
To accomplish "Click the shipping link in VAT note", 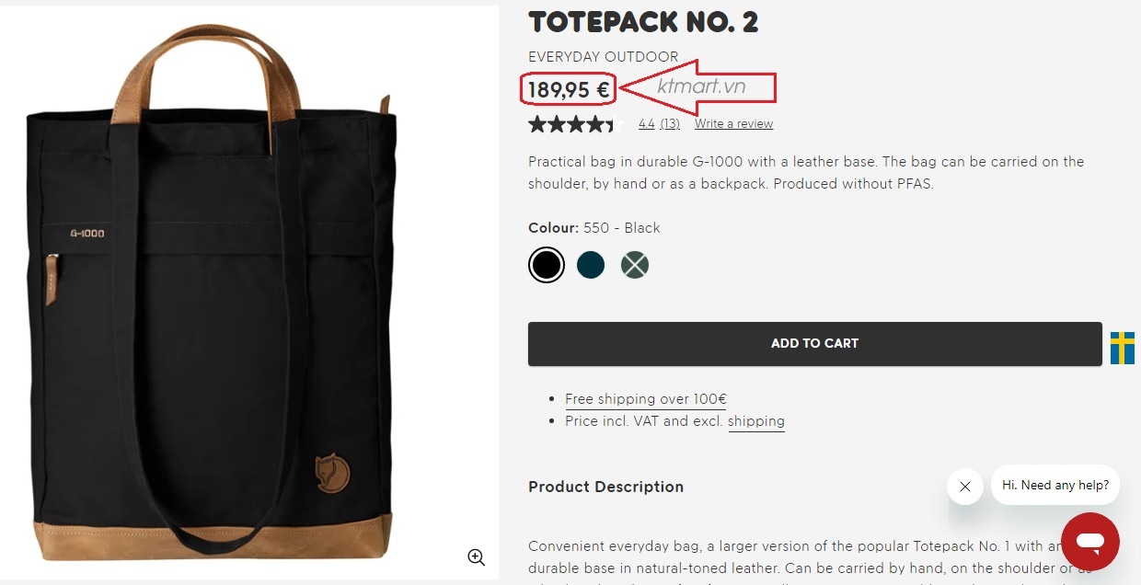I will click(756, 421).
